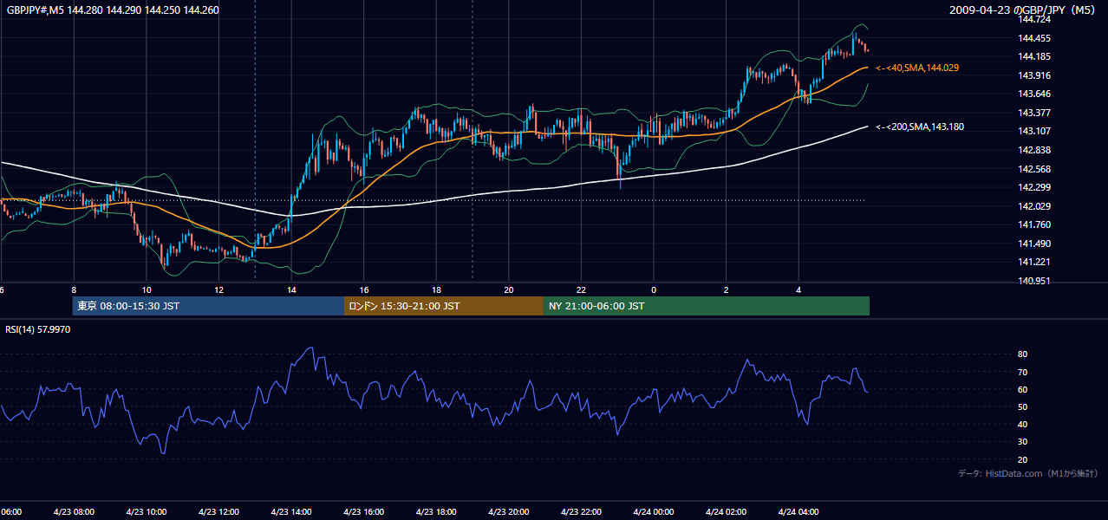1108x520 pixels.
Task: Click RSI scale value 40
Action: point(1023,425)
